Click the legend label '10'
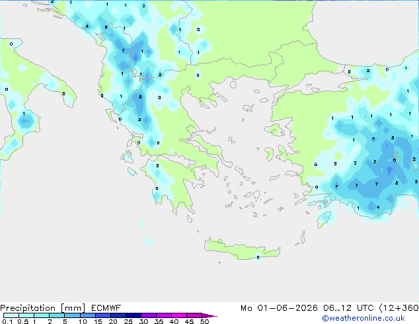The image size is (419, 324). [83, 321]
